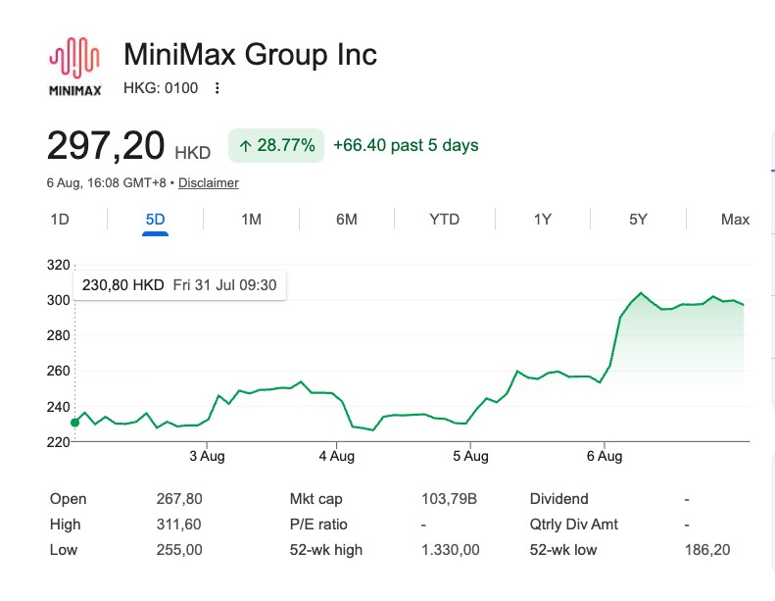Screen dimensions: 775x601
Task: Switch to the 1M range tab
Action: (x=251, y=220)
